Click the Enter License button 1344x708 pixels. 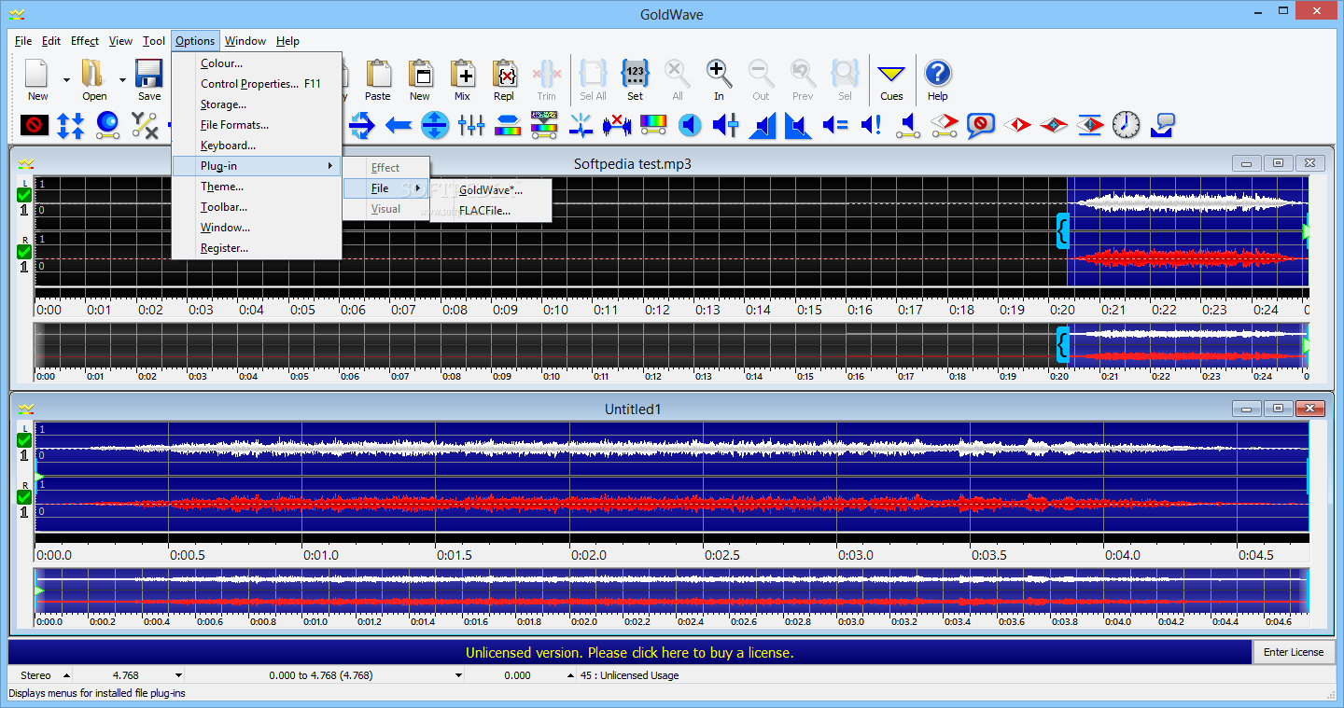coord(1294,652)
